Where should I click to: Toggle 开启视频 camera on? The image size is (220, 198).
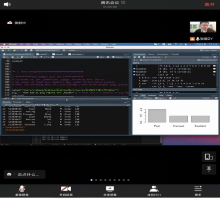coord(66,191)
